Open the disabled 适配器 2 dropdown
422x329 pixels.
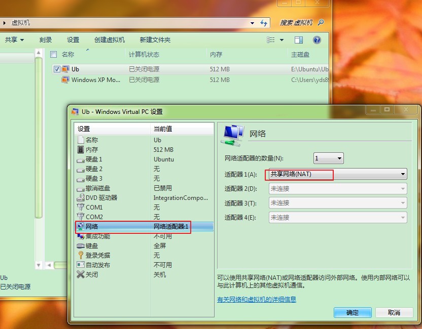338,188
